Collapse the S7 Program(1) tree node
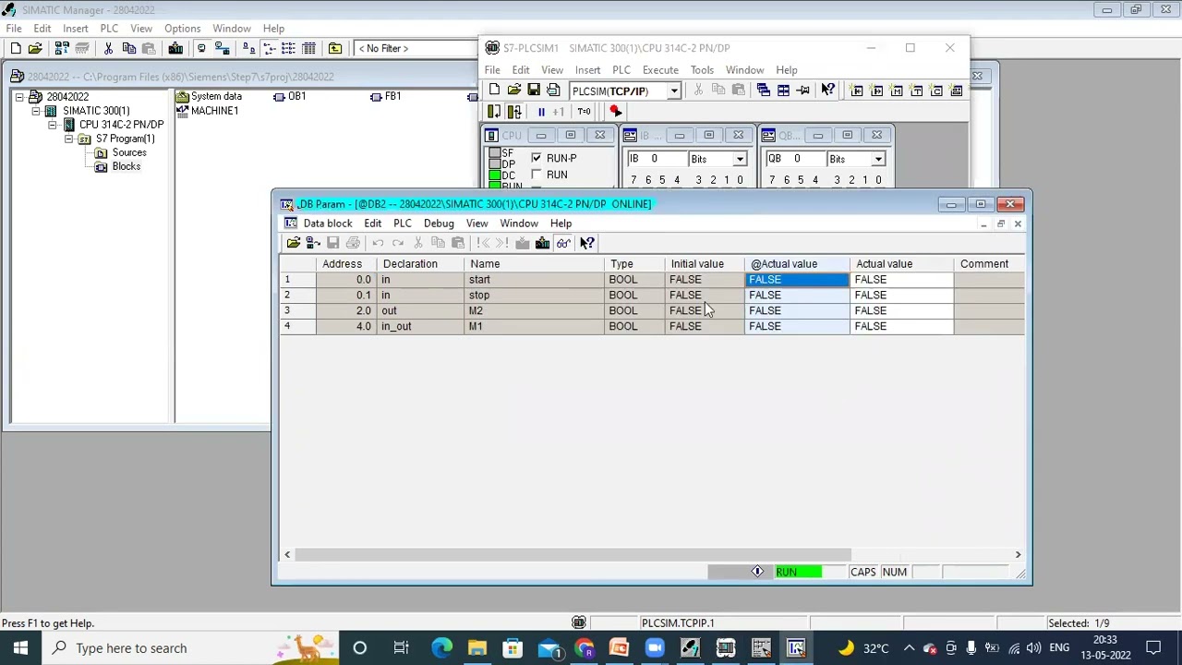Viewport: 1182px width, 665px height. [69, 139]
